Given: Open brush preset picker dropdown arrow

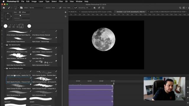Looking at the screenshot, I should pyautogui.click(x=18, y=8).
